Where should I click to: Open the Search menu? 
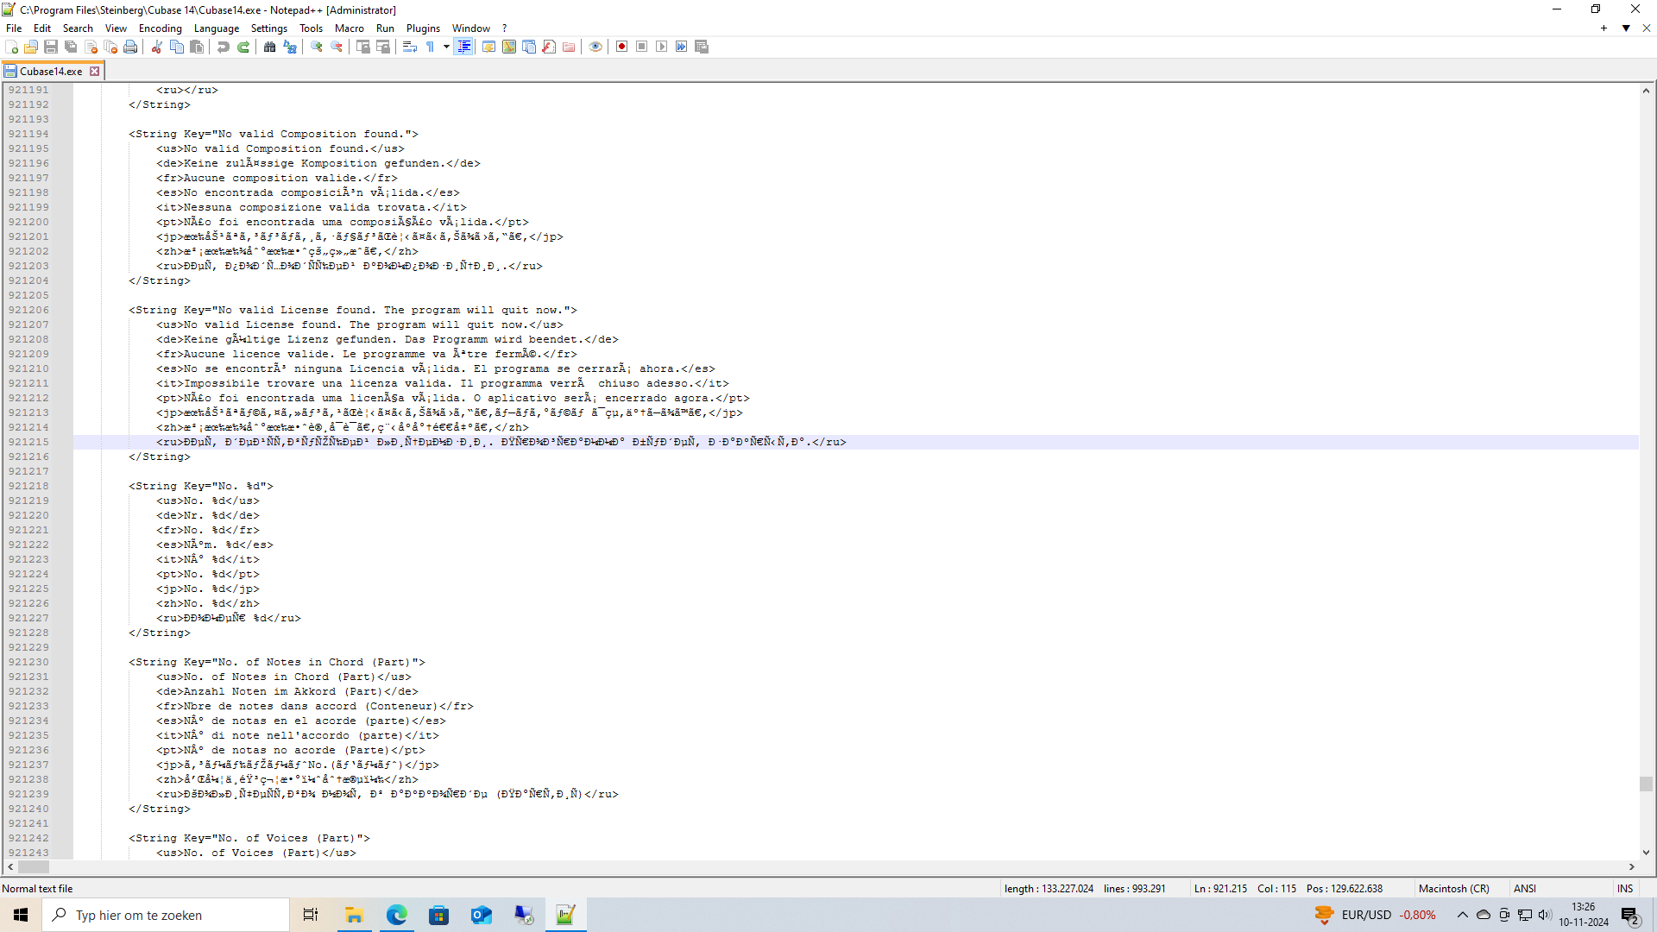click(x=78, y=28)
